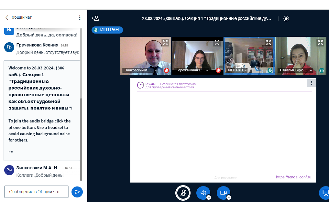The image size is (329, 219).
Task: Toggle the speaker audio button
Action: coord(203,193)
